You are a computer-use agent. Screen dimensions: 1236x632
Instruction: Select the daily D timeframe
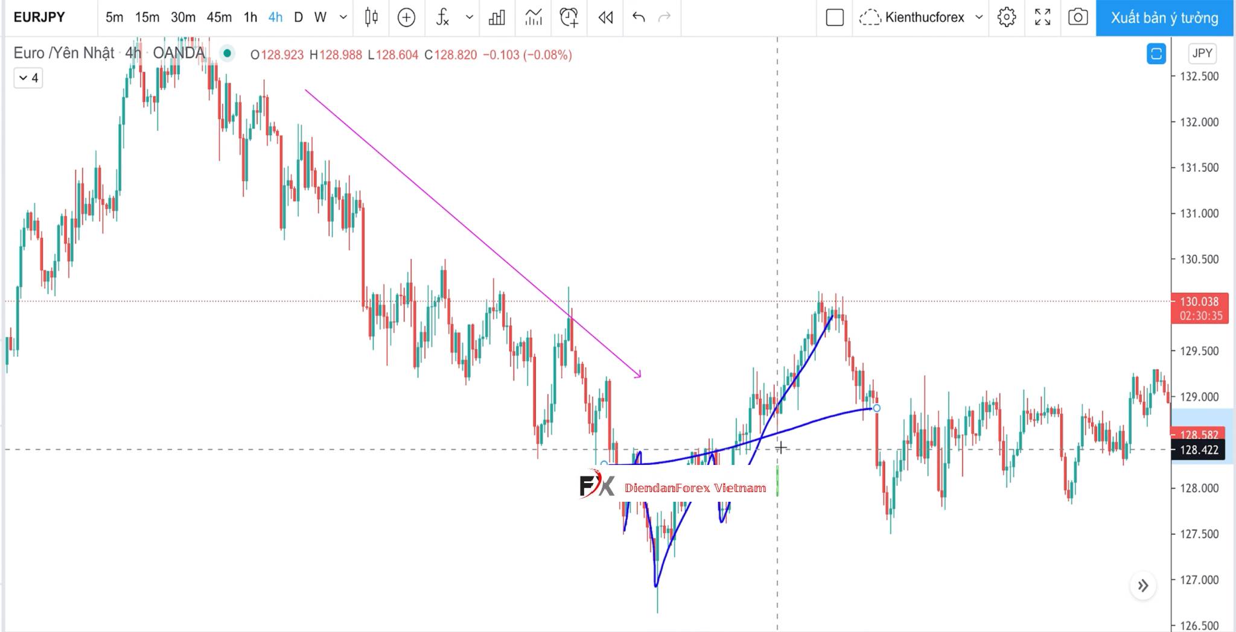tap(298, 17)
